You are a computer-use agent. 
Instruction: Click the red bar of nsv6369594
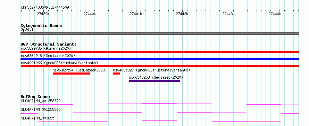coord(72,74)
